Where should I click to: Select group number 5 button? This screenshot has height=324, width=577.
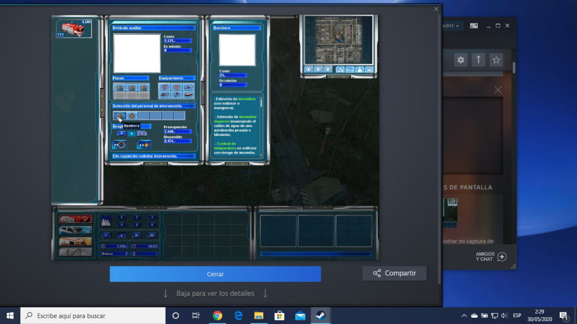(137, 225)
